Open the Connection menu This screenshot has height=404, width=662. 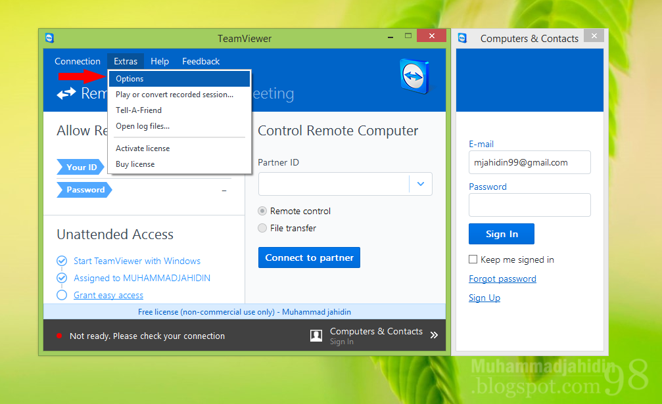77,61
